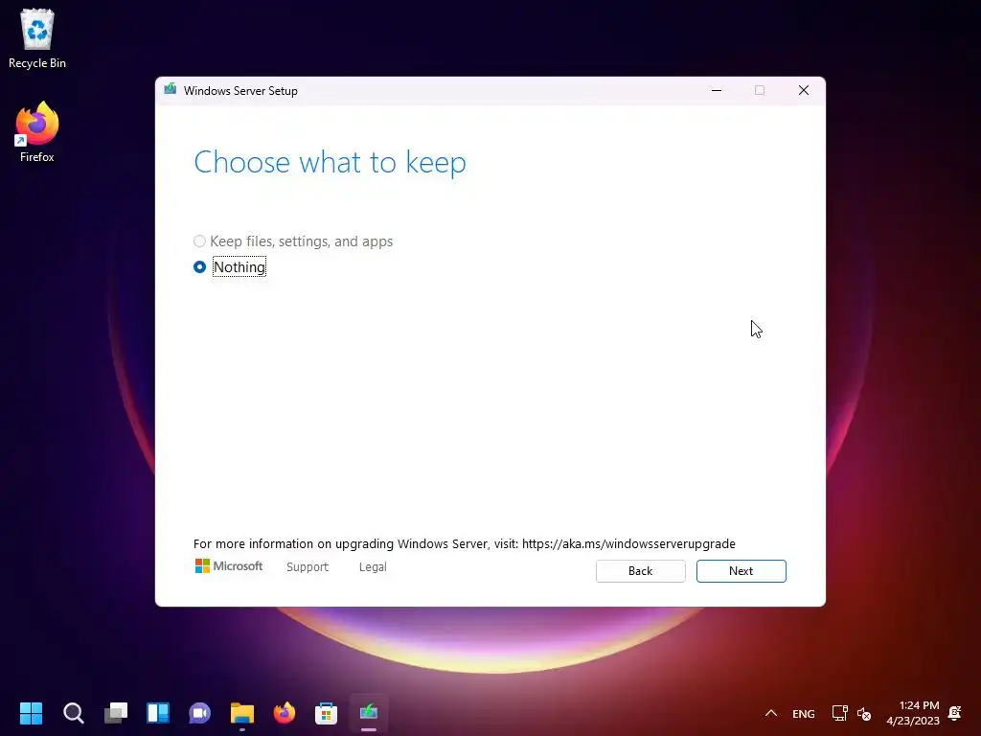This screenshot has height=736, width=981.
Task: Click the Windows Server Setup title bar icon
Action: [x=171, y=90]
